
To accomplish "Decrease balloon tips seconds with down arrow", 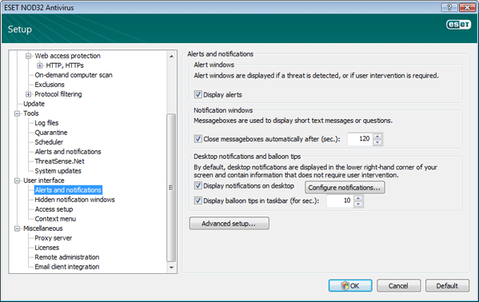I will pos(358,204).
